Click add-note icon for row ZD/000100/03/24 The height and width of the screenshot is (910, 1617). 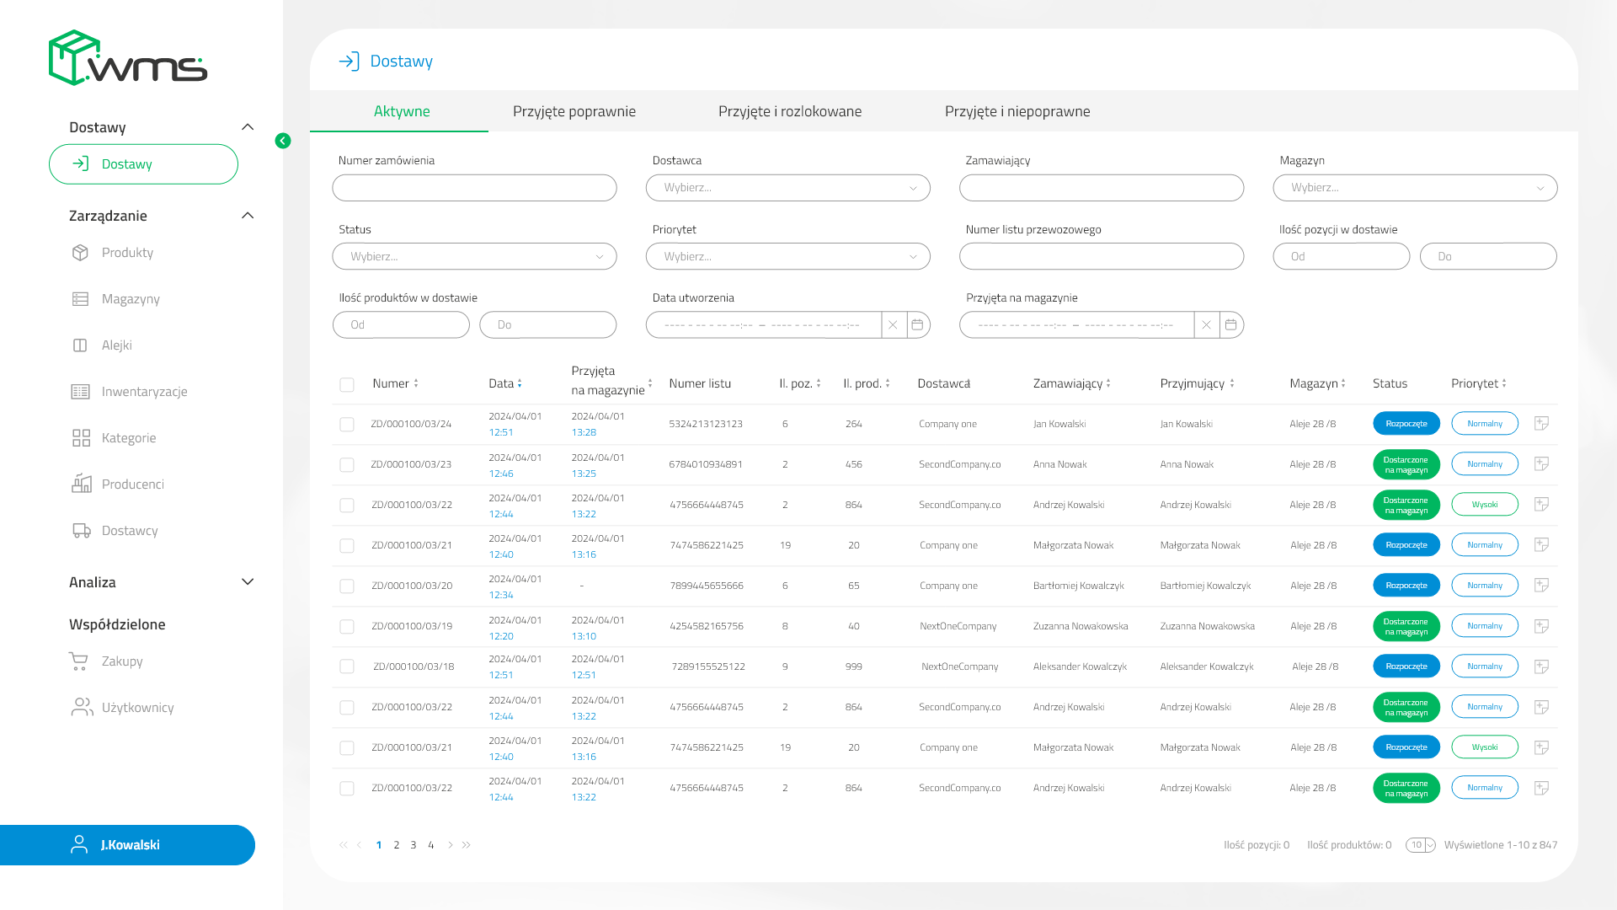click(1541, 424)
